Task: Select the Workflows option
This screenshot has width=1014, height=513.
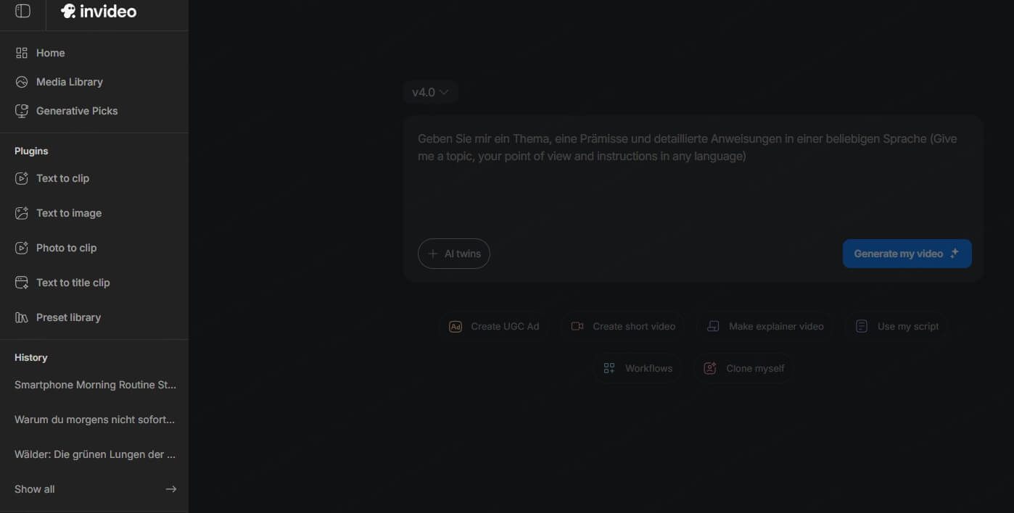Action: tap(639, 367)
